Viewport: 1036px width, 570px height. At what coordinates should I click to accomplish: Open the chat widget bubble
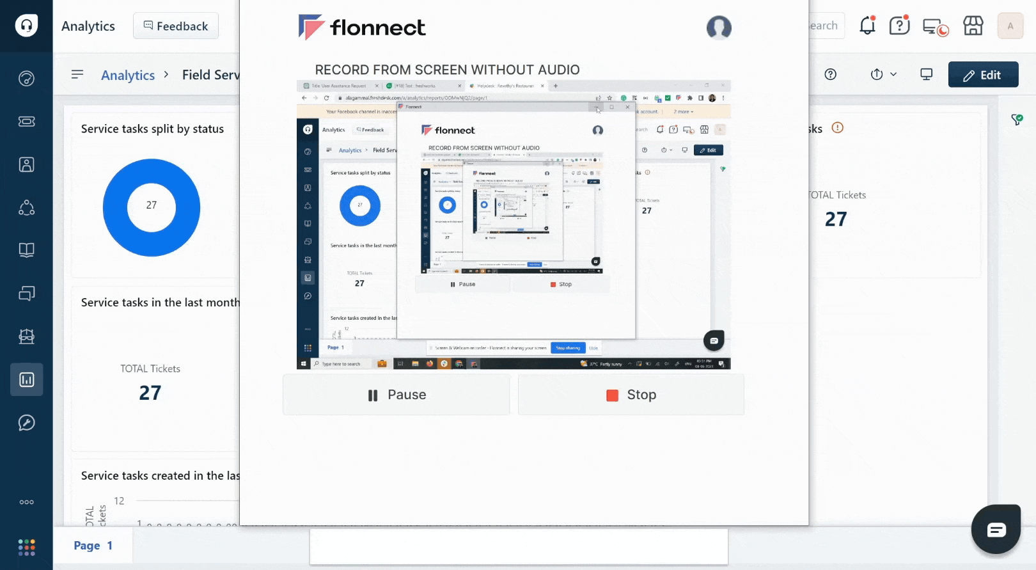(996, 529)
